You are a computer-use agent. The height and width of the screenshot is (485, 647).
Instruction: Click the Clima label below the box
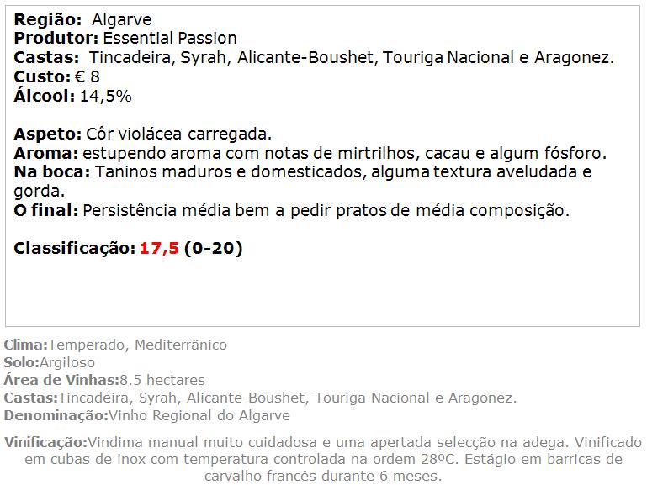click(x=26, y=345)
